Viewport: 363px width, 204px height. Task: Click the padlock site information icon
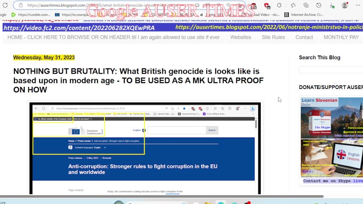21,5
